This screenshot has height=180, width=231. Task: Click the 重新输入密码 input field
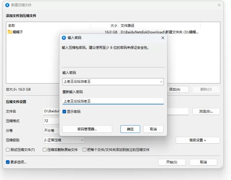pyautogui.click(x=113, y=101)
